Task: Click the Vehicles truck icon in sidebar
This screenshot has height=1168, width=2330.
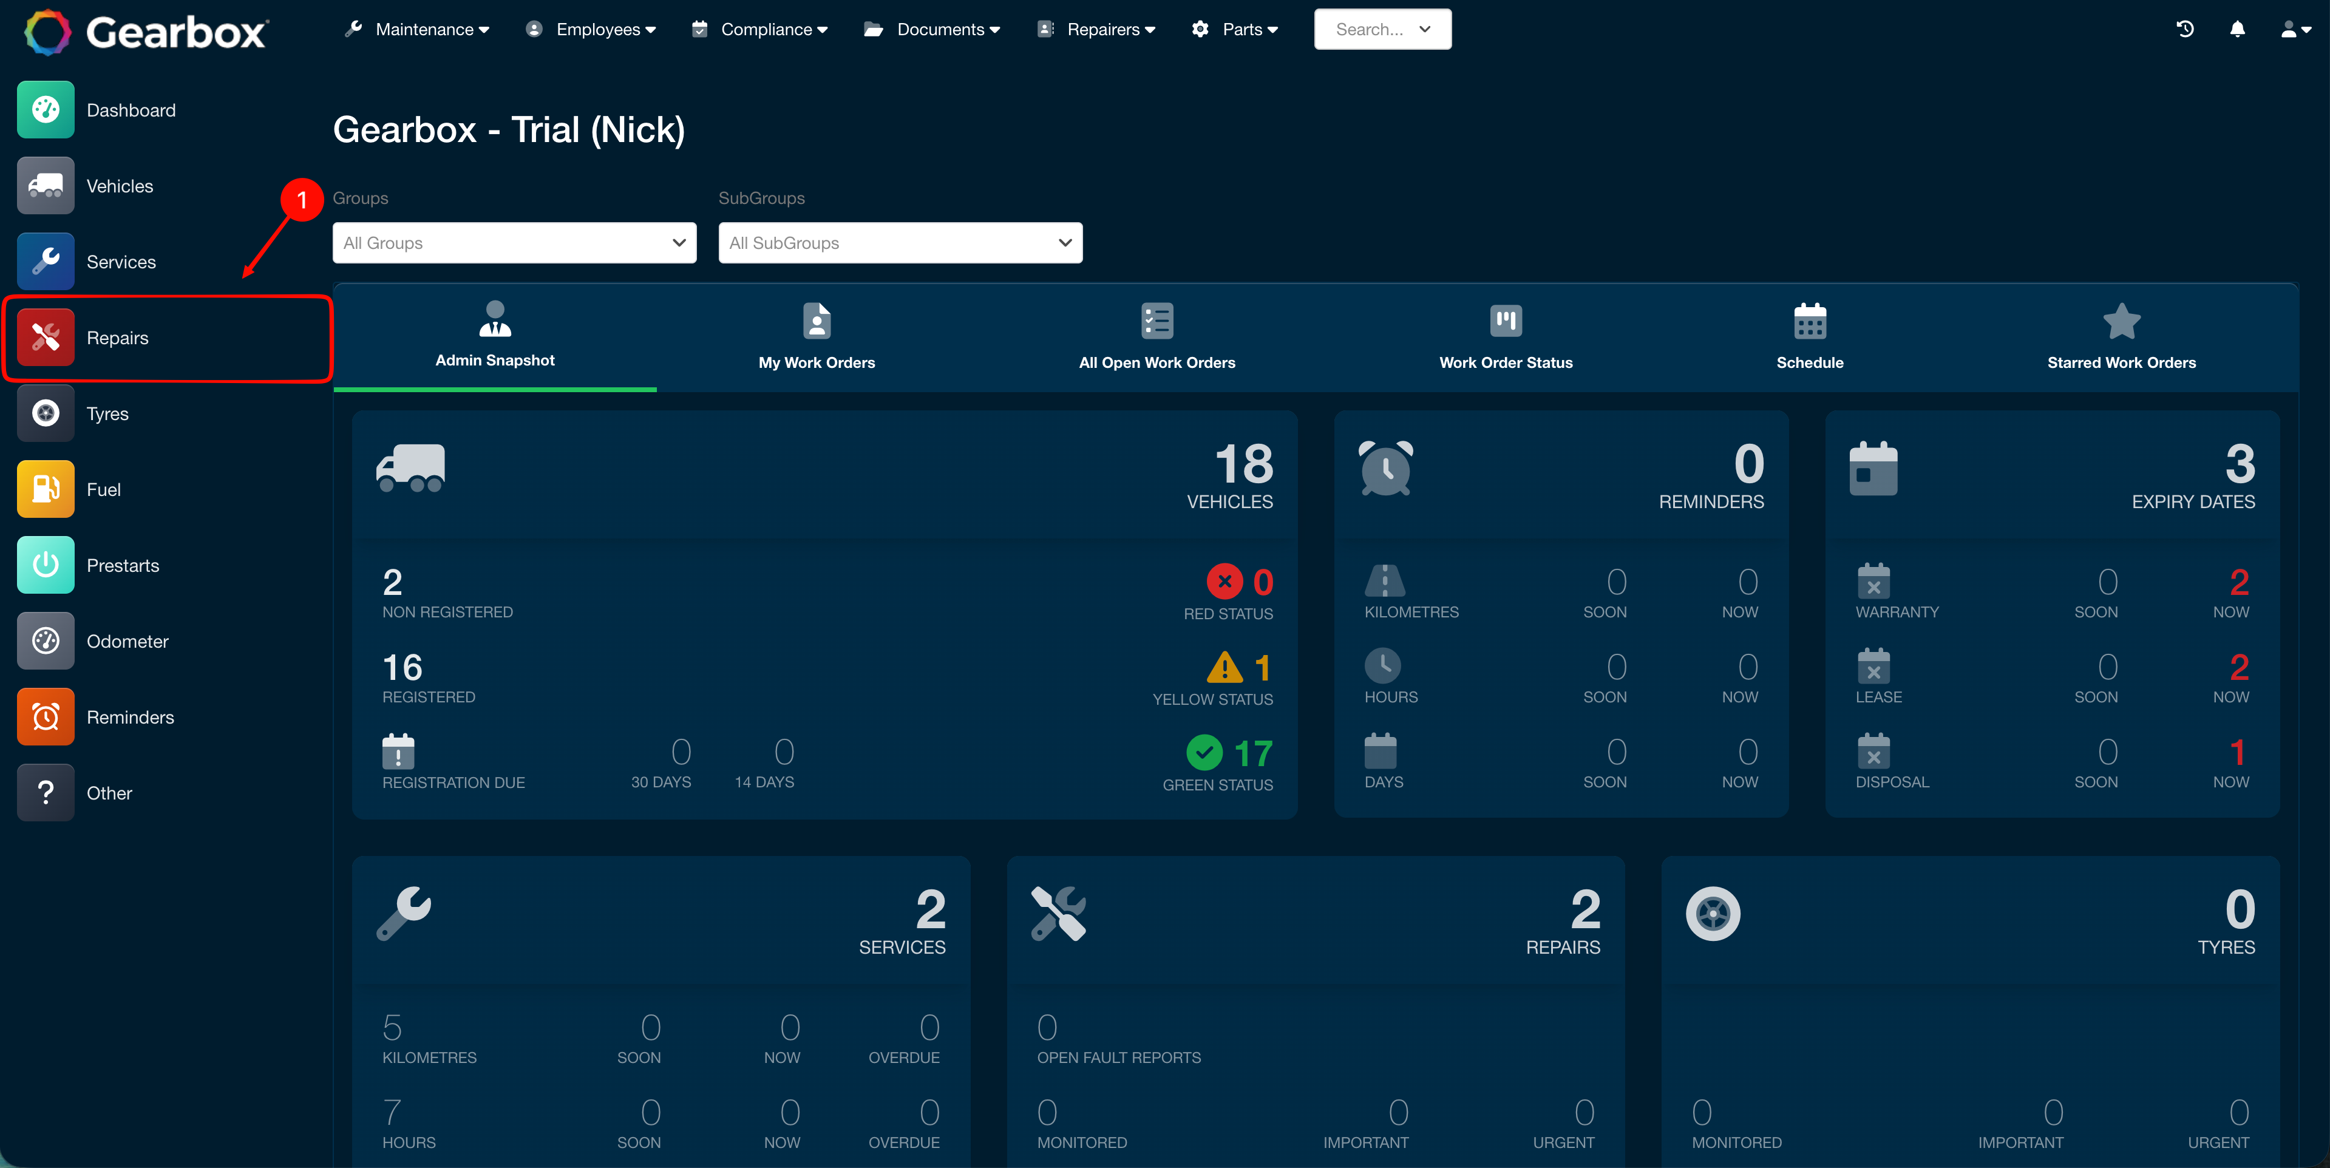Action: pyautogui.click(x=45, y=186)
